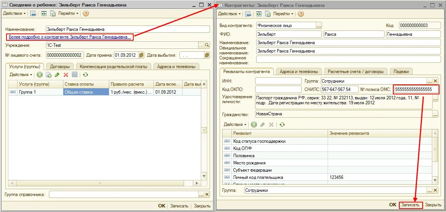Click find-in-list icon in child info toolbar
This screenshot has width=446, height=212.
[x=33, y=13]
